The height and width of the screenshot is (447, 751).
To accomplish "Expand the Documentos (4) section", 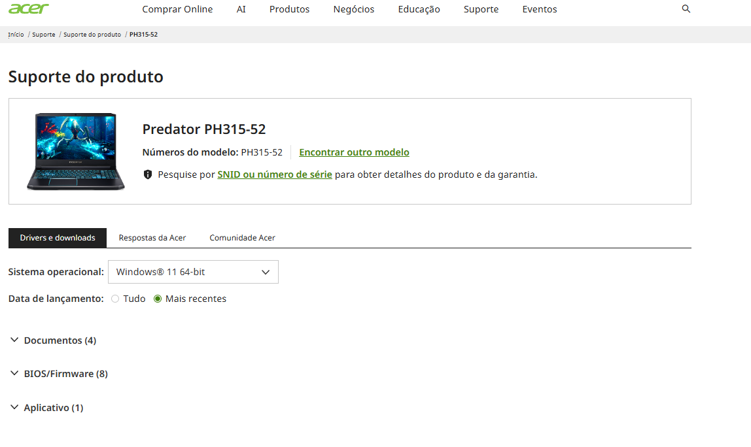I will click(x=53, y=340).
